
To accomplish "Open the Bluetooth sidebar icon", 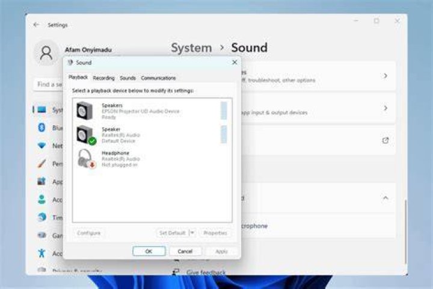I will coord(41,128).
